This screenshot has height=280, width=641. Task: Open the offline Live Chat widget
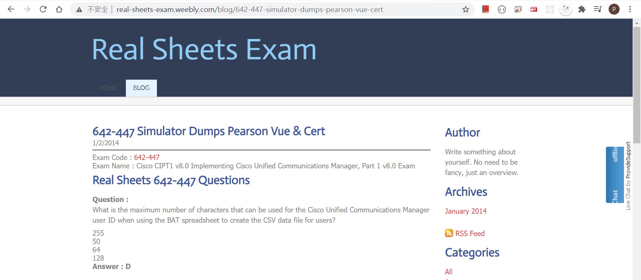pos(615,175)
